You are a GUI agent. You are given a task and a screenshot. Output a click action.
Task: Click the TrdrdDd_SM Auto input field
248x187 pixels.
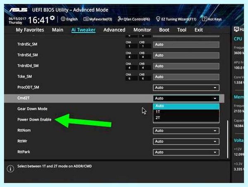(186, 66)
